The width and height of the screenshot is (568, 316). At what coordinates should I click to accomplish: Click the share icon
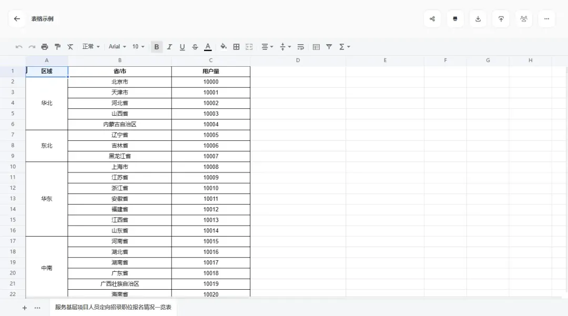[x=432, y=19]
